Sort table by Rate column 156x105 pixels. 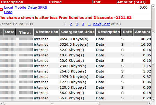pyautogui.click(x=127, y=32)
